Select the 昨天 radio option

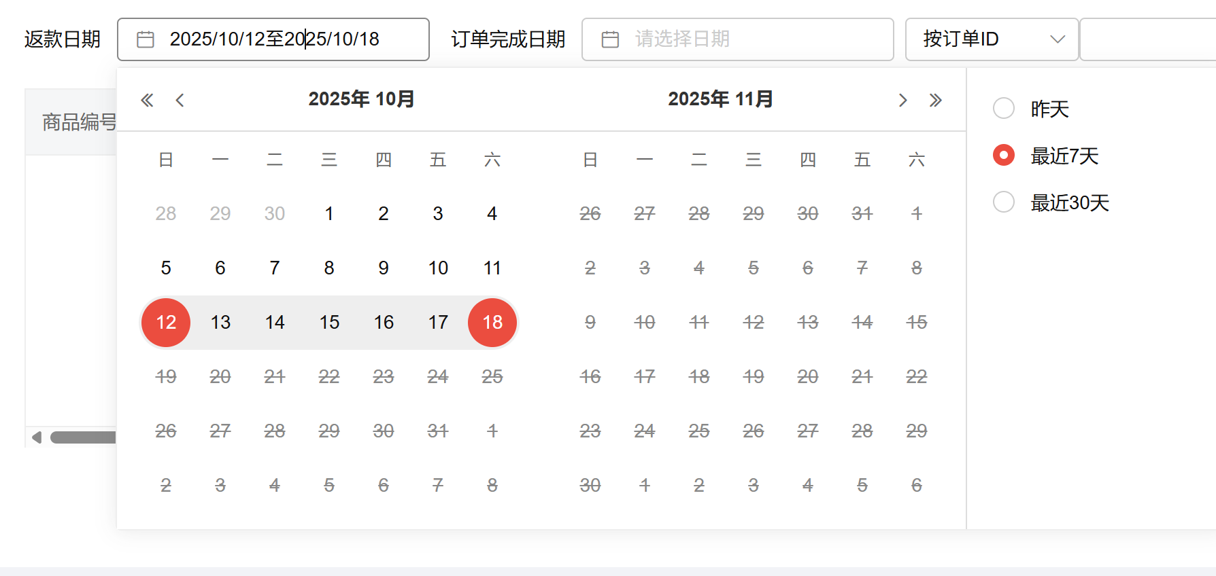pos(1004,108)
